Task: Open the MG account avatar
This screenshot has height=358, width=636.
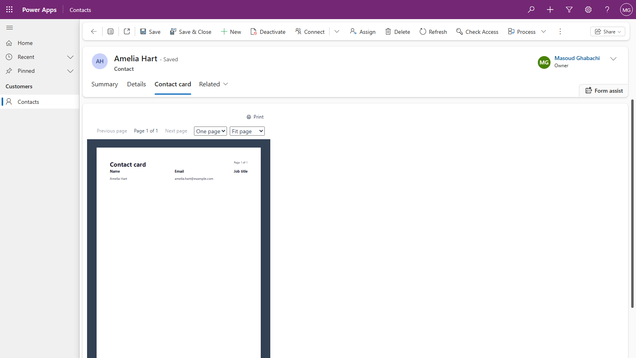Action: click(626, 10)
